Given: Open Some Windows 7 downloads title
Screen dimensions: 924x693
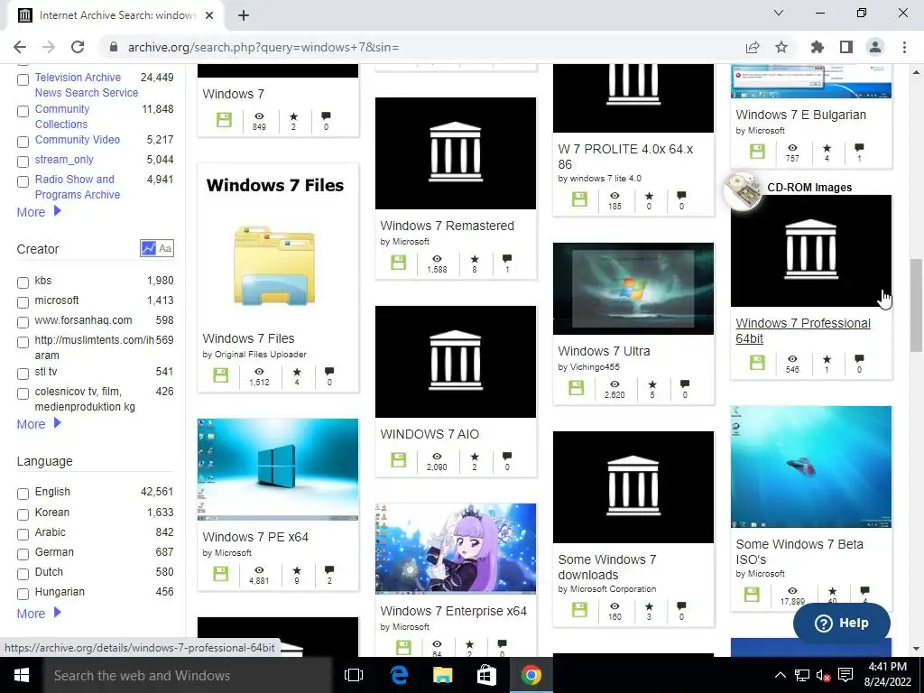Looking at the screenshot, I should click(607, 567).
